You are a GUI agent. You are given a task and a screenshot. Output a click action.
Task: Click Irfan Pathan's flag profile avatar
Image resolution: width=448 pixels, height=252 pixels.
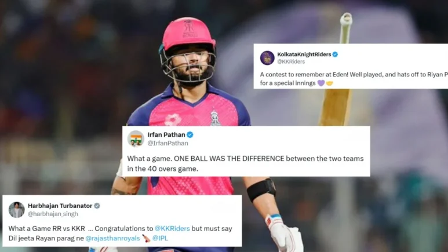pyautogui.click(x=136, y=139)
